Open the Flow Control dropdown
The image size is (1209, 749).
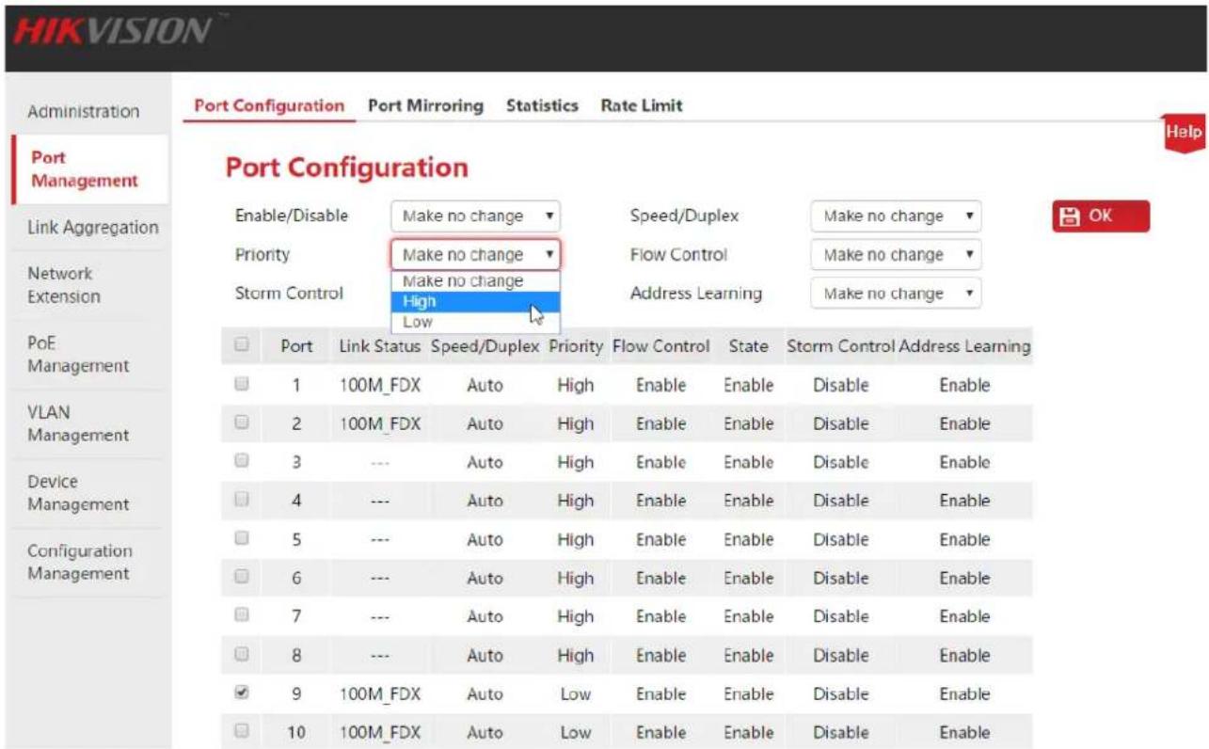pyautogui.click(x=896, y=255)
